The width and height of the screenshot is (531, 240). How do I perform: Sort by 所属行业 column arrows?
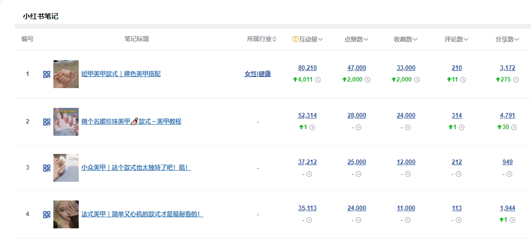(x=274, y=39)
